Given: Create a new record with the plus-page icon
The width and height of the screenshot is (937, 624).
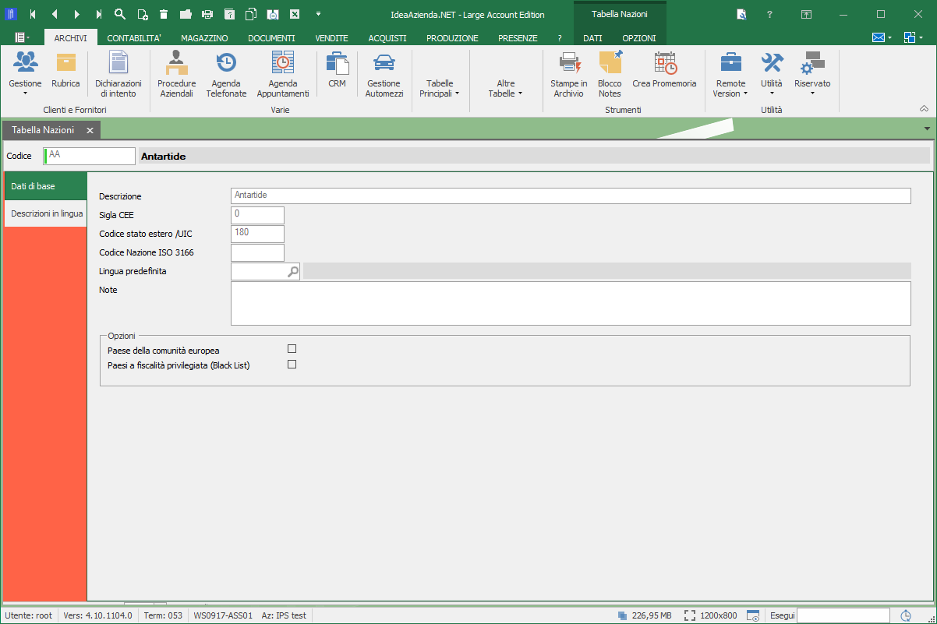Looking at the screenshot, I should point(142,14).
